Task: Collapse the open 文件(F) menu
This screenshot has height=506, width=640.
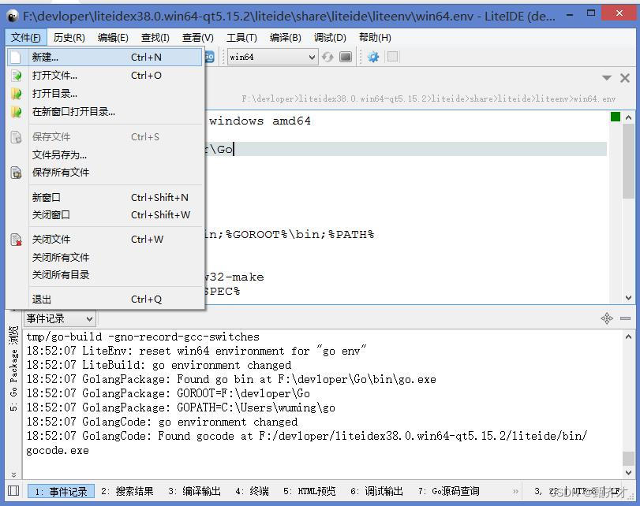Action: point(26,38)
